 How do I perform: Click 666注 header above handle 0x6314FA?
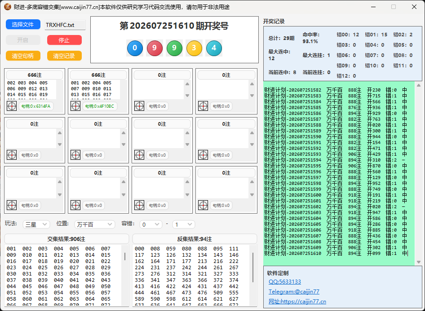35,75
